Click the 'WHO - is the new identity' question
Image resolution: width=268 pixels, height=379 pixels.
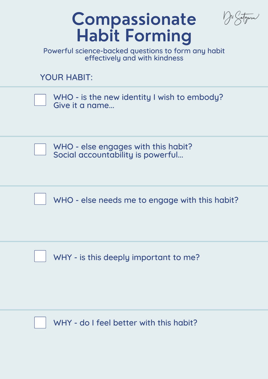(x=138, y=97)
